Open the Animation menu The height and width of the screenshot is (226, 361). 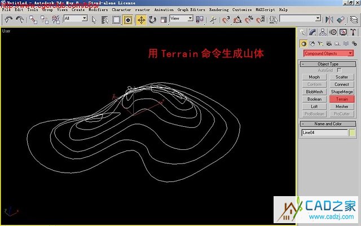pos(164,10)
